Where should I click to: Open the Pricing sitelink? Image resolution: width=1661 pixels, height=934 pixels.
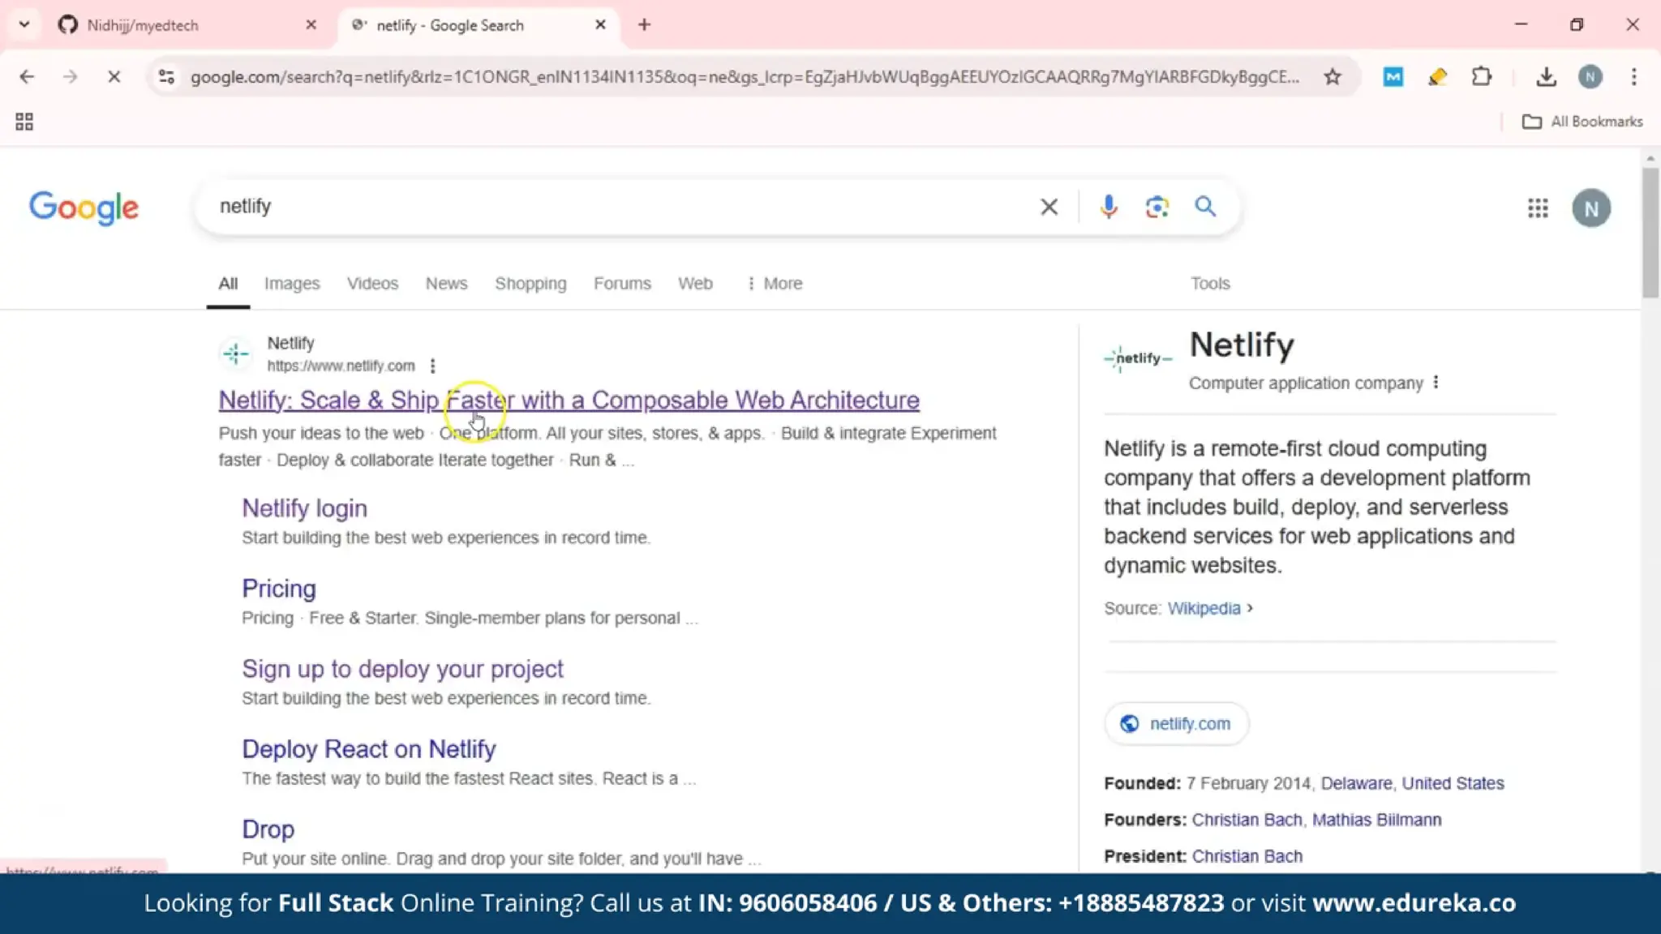click(x=279, y=589)
